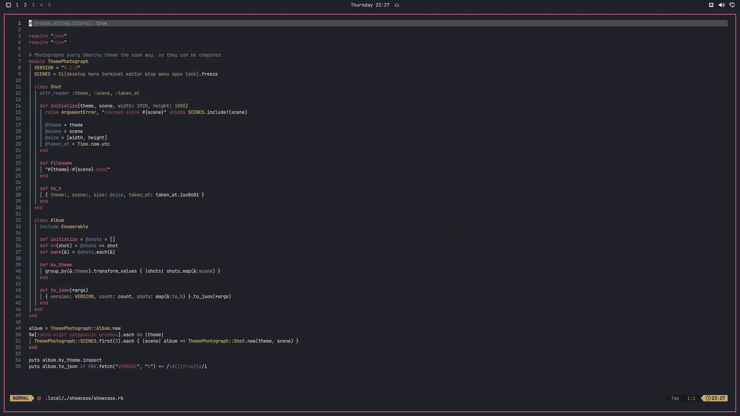740x416 pixels.
Task: Open the workspace launcher icon in top bar
Action: [x=8, y=5]
